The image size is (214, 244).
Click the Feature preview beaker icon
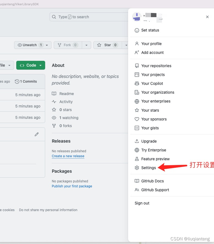tap(137, 159)
